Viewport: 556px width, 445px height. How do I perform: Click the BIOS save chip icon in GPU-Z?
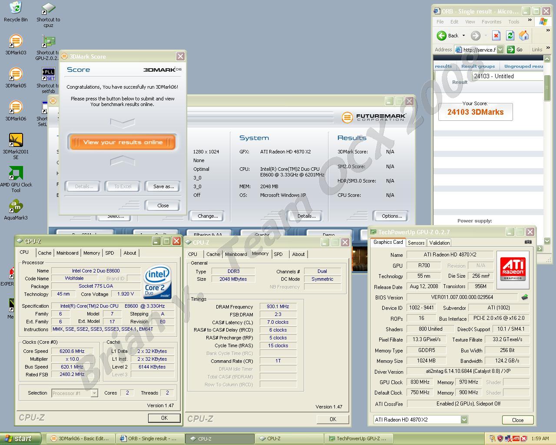tap(525, 297)
